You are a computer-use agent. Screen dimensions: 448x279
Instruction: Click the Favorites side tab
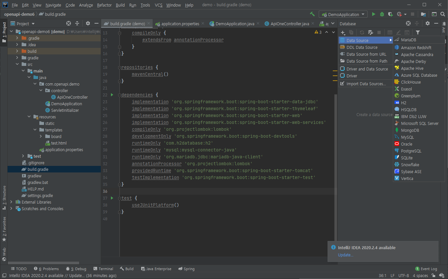click(x=4, y=229)
